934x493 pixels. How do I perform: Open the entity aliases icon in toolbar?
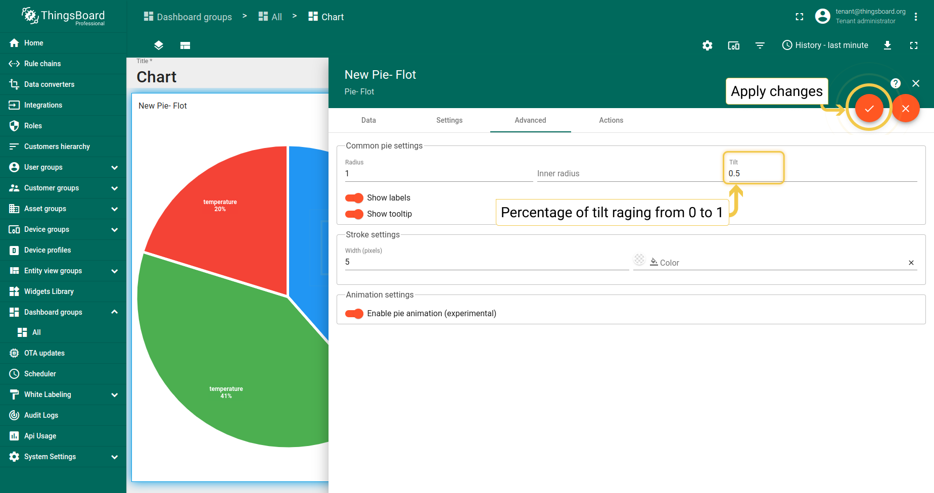733,45
